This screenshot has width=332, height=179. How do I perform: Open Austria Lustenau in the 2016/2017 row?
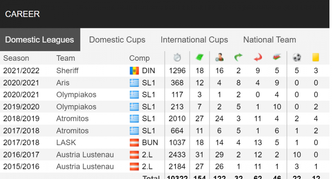click(85, 155)
